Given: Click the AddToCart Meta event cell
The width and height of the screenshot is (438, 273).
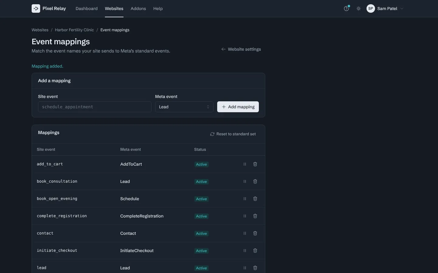Looking at the screenshot, I should tap(131, 164).
